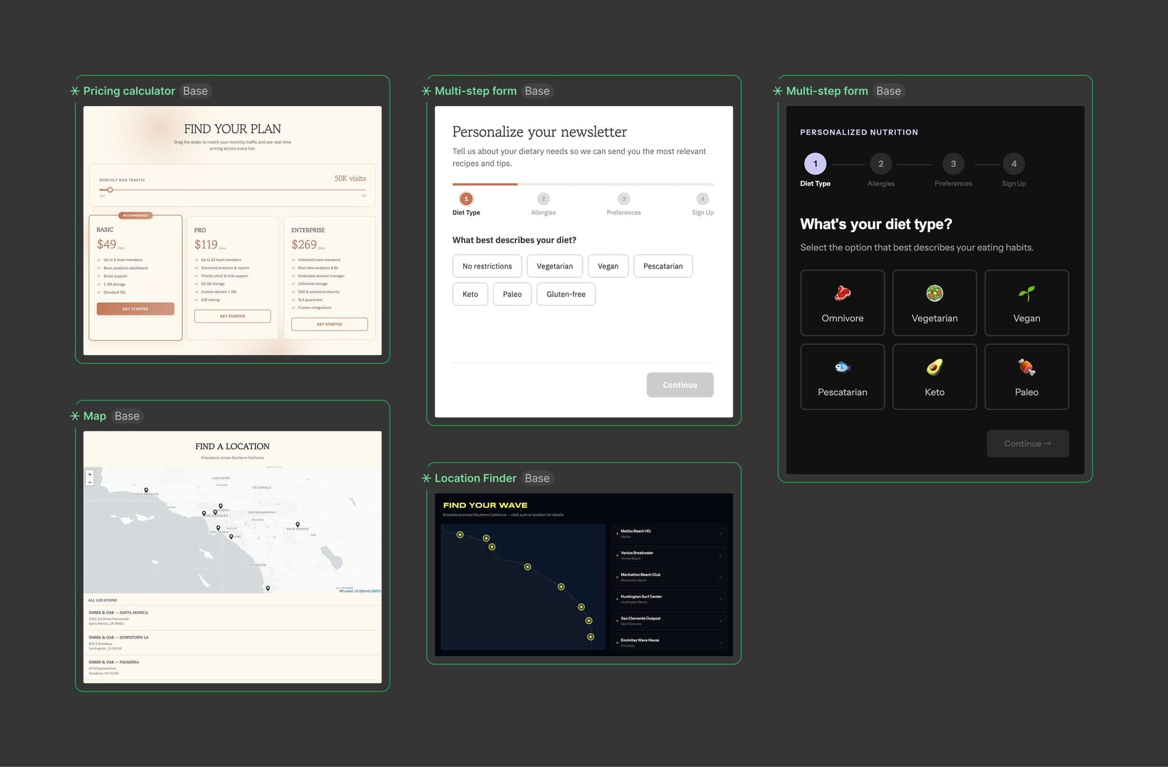The height and width of the screenshot is (767, 1168).
Task: Expand the Encinitas Wave House chevron
Action: click(x=720, y=643)
